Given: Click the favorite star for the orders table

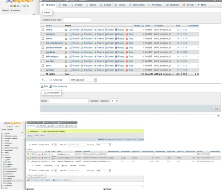Looking at the screenshot, I should (x=66, y=39).
